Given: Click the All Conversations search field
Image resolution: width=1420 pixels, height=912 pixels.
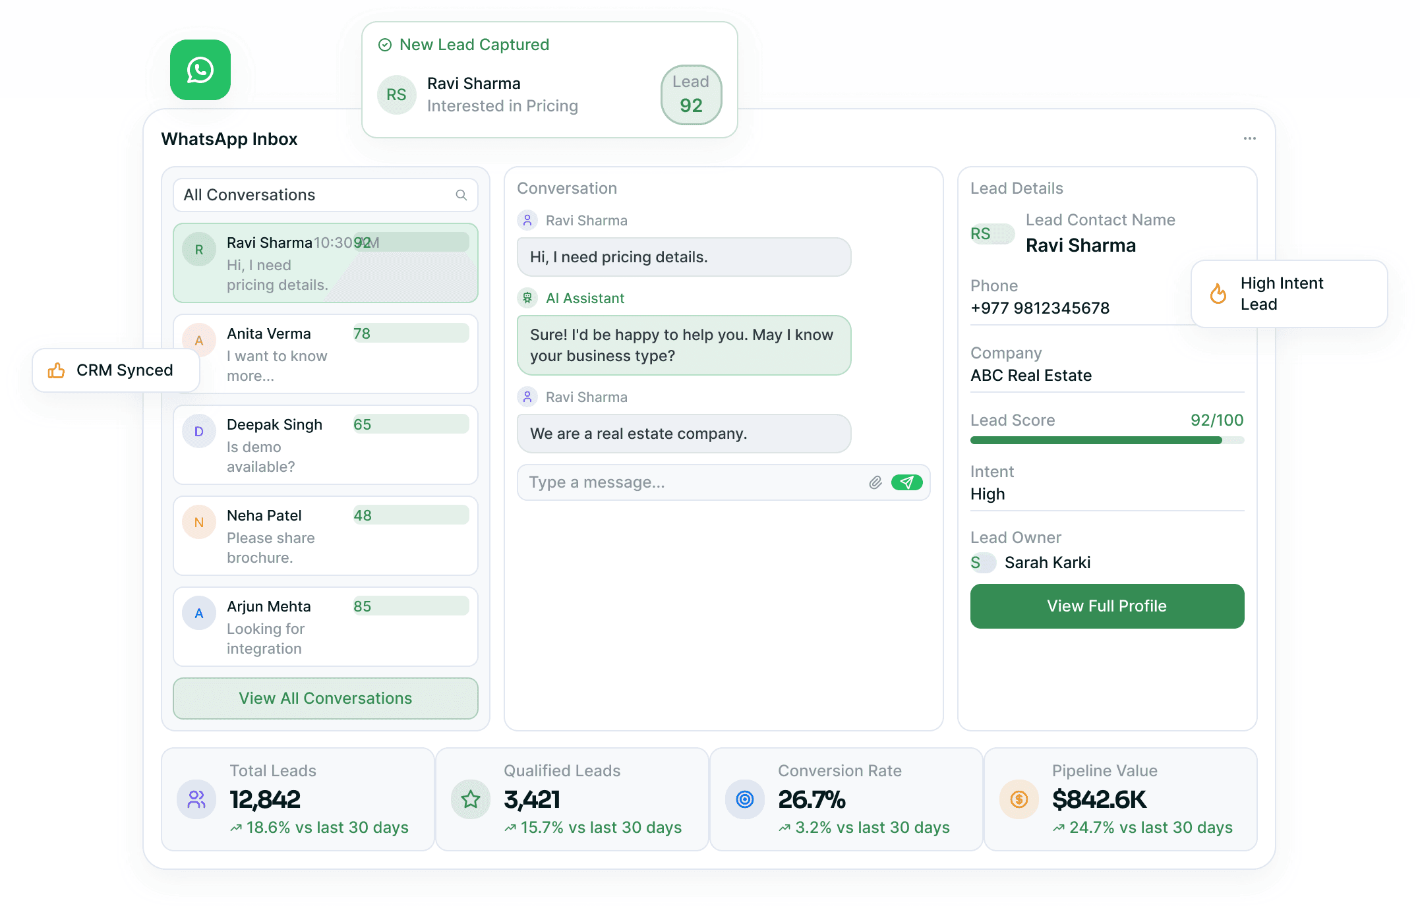Looking at the screenshot, I should [x=326, y=195].
